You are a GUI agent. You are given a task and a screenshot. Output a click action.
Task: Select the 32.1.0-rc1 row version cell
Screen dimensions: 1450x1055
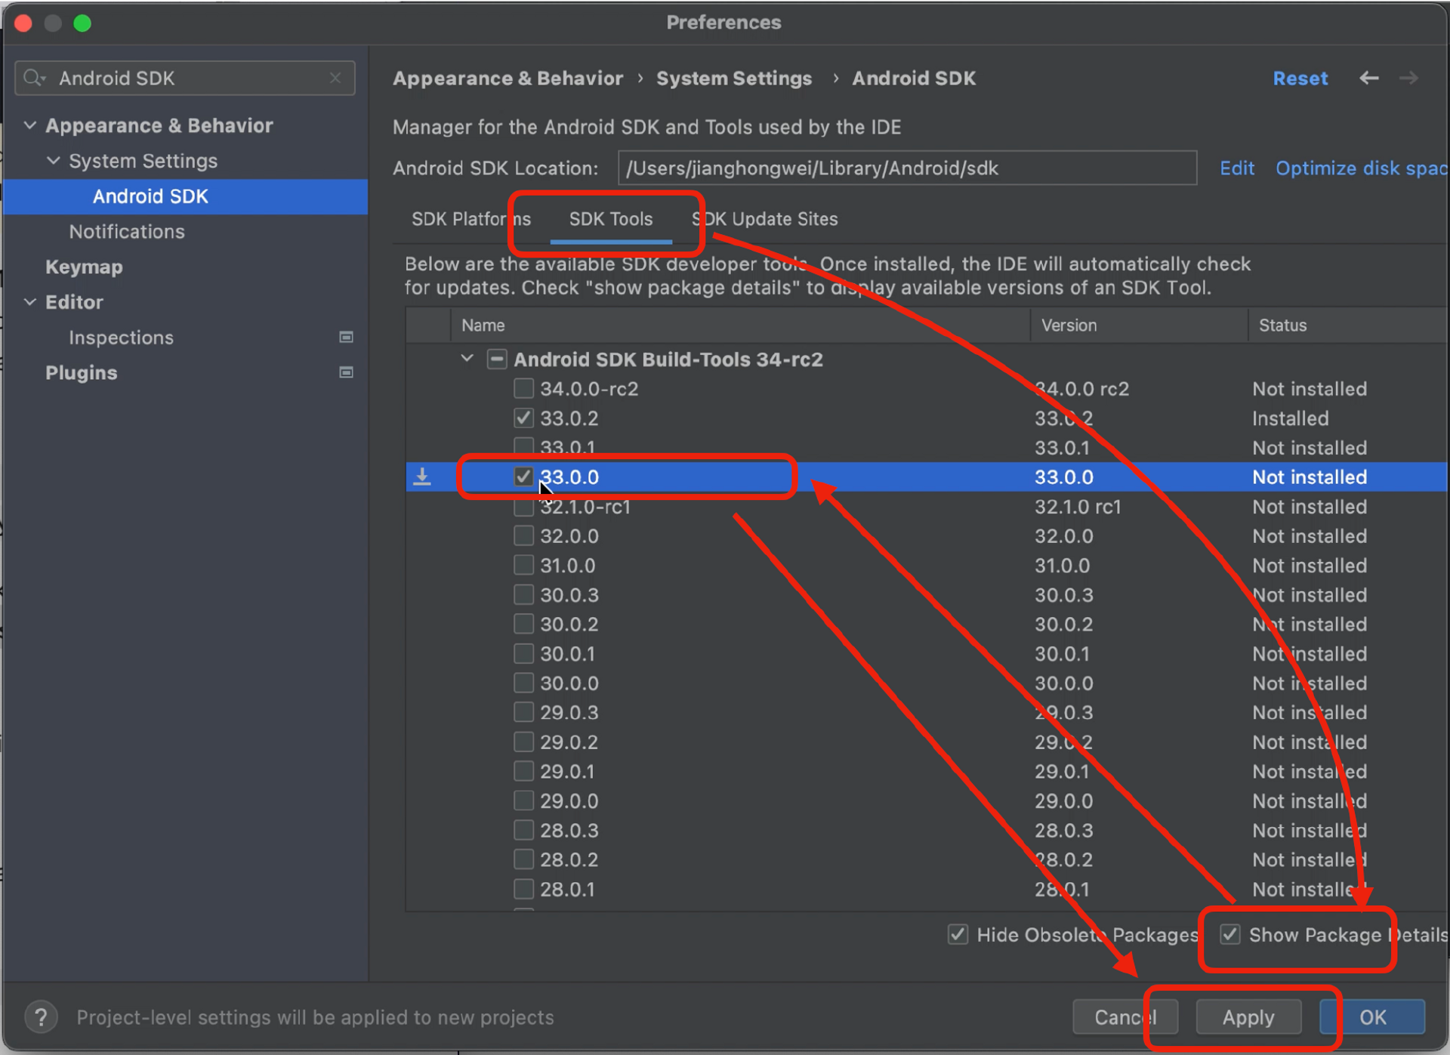1078,506
